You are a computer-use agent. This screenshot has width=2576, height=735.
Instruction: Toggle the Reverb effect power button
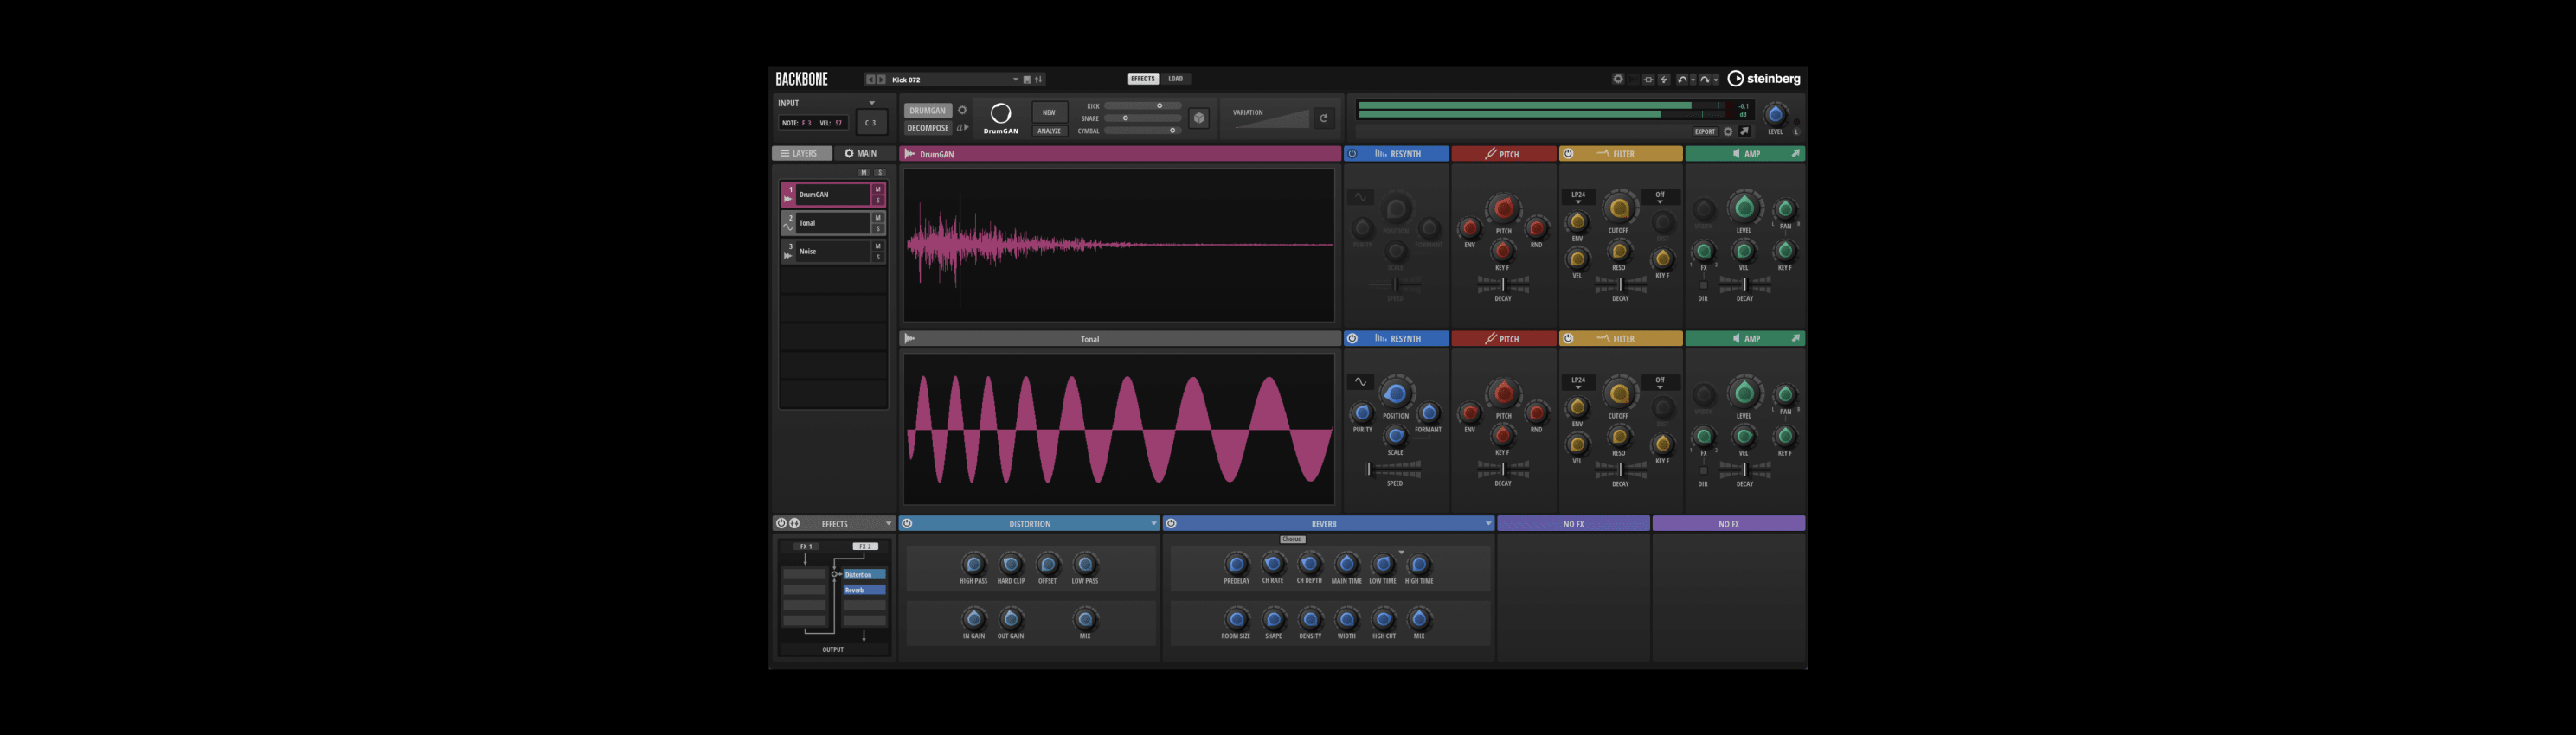click(x=1171, y=523)
